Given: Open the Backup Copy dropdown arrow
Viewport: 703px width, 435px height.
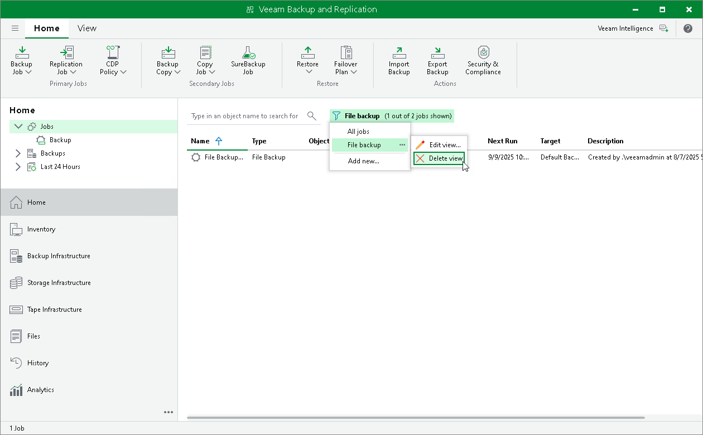Looking at the screenshot, I should (x=177, y=72).
